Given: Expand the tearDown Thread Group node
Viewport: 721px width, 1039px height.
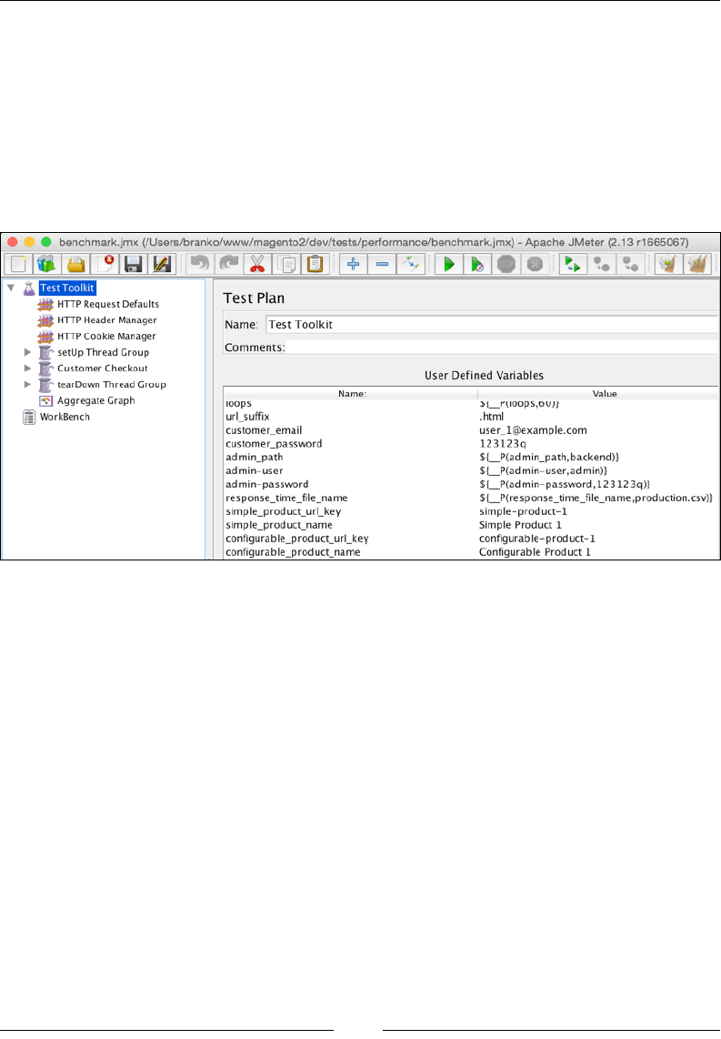Looking at the screenshot, I should (28, 384).
